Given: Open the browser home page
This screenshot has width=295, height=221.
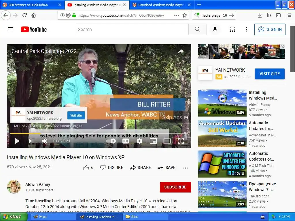Looking at the screenshot, I should point(34,16).
